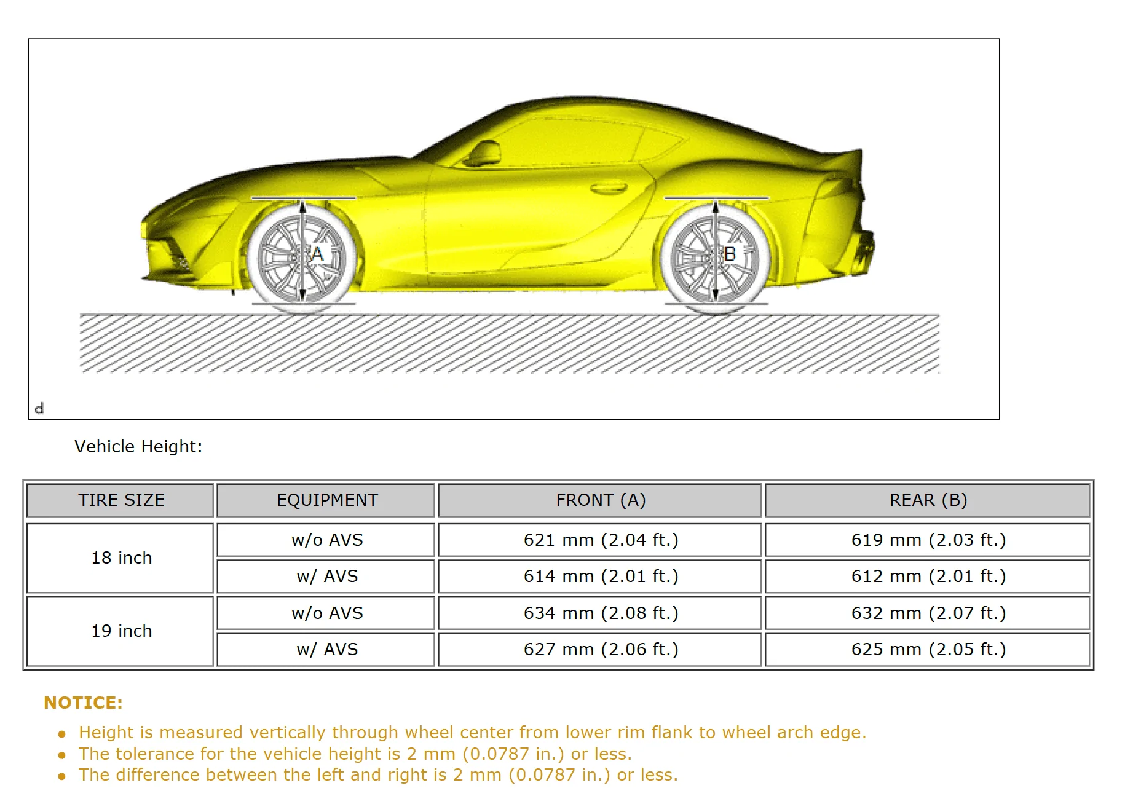Viewport: 1141px width, 788px height.
Task: Select the 18 inch tire size cell
Action: tap(120, 558)
